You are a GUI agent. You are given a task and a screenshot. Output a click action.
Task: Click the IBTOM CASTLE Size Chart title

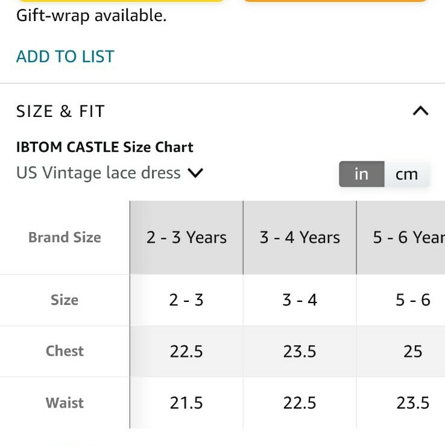(x=105, y=147)
